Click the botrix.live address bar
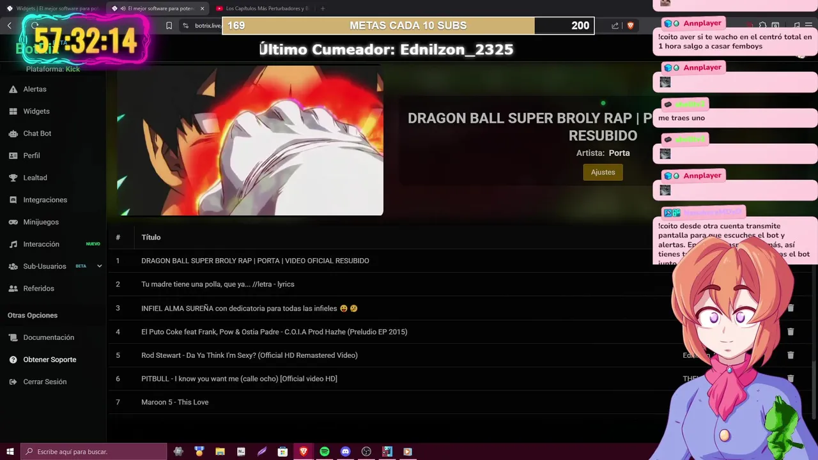This screenshot has width=818, height=460. [208, 26]
